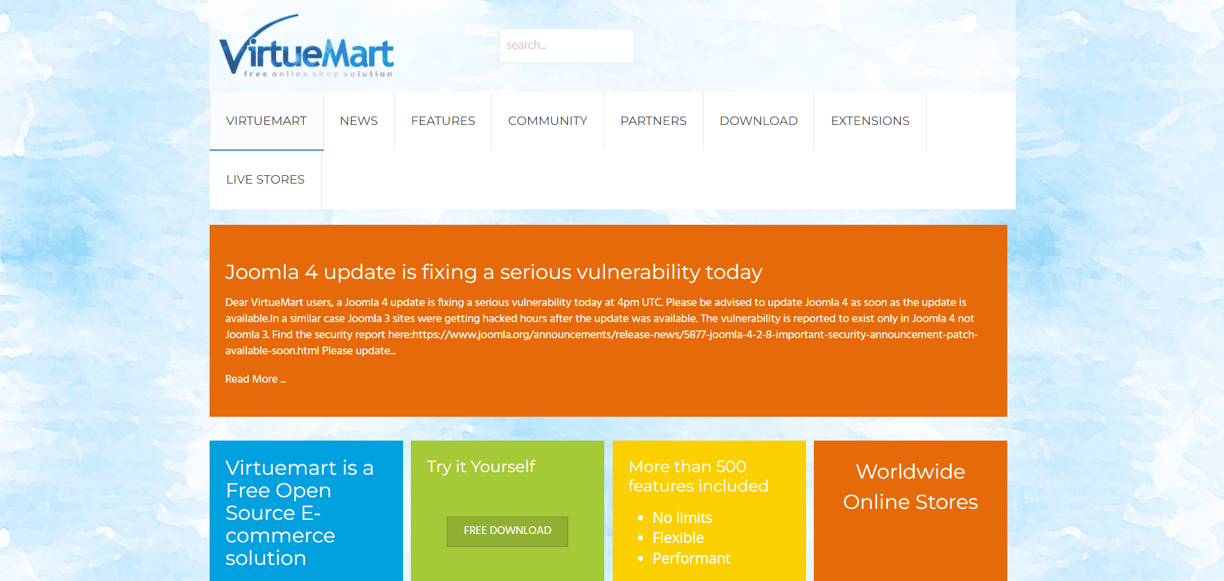
Task: Select the 'Flexible' list item
Action: point(678,538)
